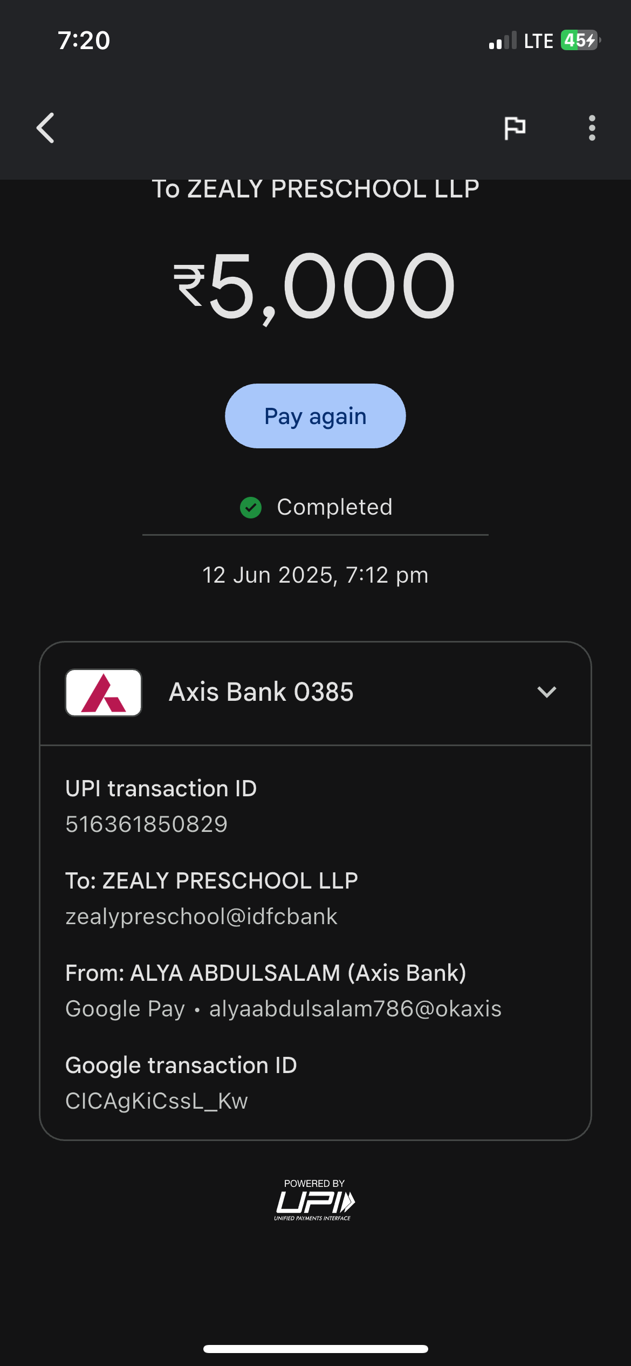Tap the Axis Bank 0385 account label
Image resolution: width=631 pixels, height=1366 pixels.
click(x=262, y=692)
